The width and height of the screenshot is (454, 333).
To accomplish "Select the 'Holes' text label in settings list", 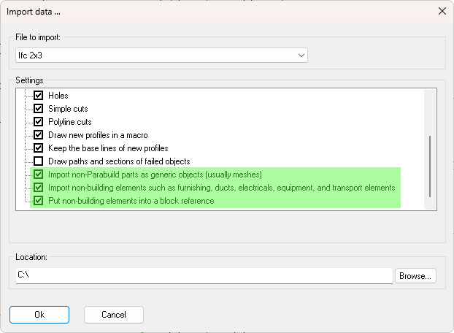I will (58, 96).
